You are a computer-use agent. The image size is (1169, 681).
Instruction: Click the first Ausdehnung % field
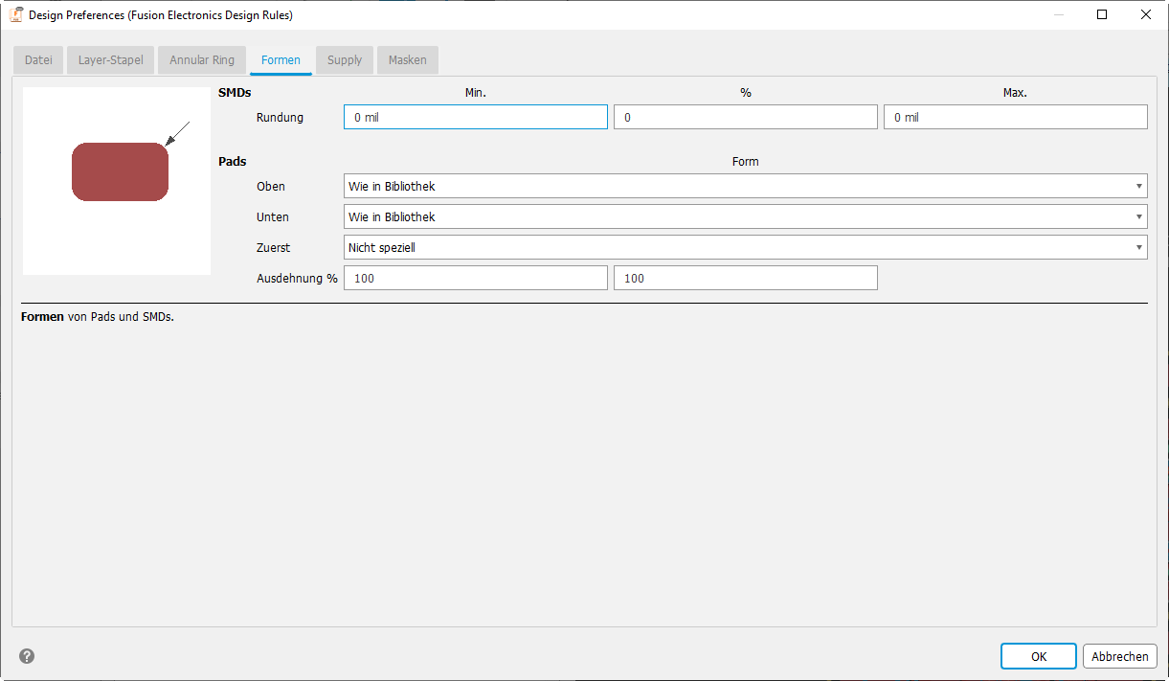[x=476, y=278]
